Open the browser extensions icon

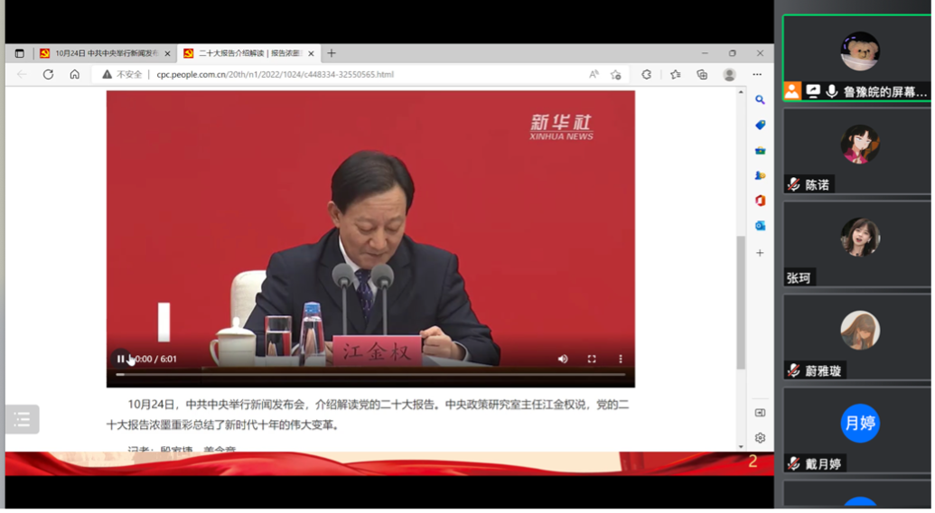[x=649, y=74]
